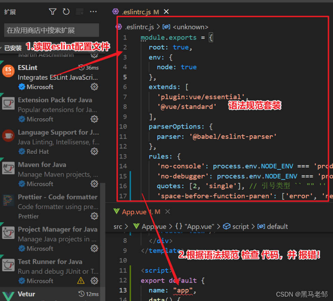333x301 pixels.
Task: Select the Maven for Java icon
Action: (x=8, y=168)
